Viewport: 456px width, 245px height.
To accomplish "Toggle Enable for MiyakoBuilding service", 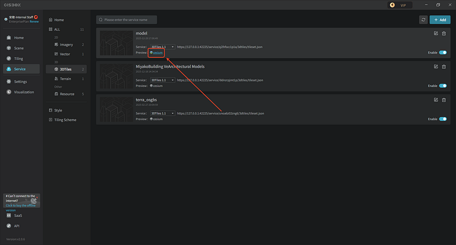I will [x=443, y=85].
